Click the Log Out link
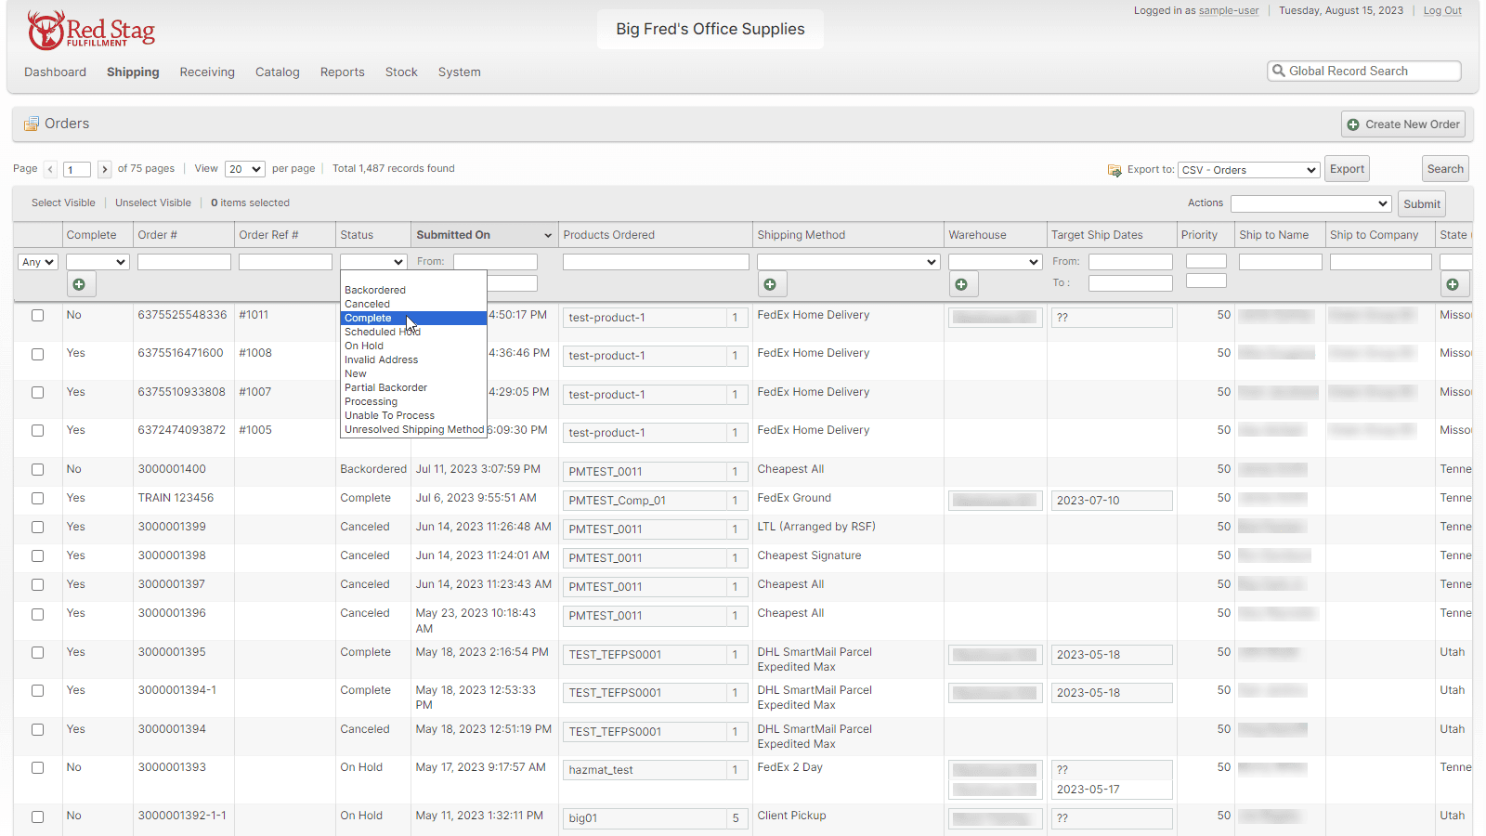Image resolution: width=1486 pixels, height=836 pixels. (x=1442, y=10)
